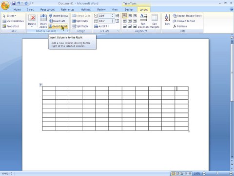
Task: Select Align Bottom Right
Action: click(x=135, y=26)
